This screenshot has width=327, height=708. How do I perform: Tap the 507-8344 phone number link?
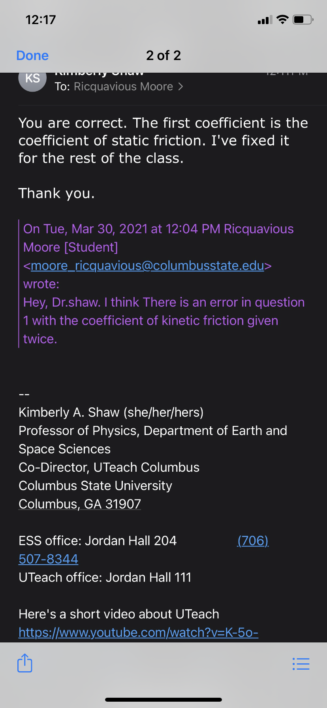coord(49,559)
